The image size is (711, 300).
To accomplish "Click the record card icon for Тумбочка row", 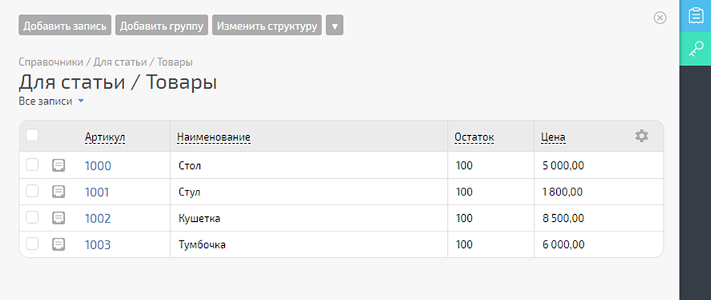I will coord(58,245).
